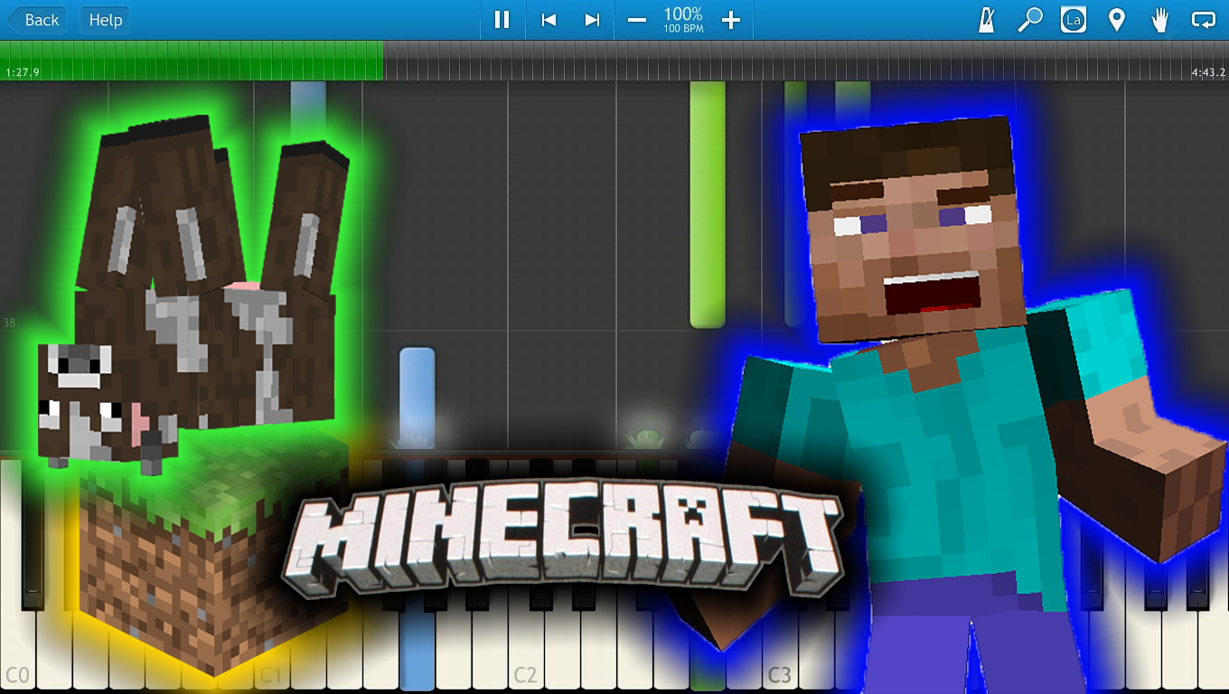The width and height of the screenshot is (1229, 694).
Task: Skip forward to next section
Action: (592, 20)
